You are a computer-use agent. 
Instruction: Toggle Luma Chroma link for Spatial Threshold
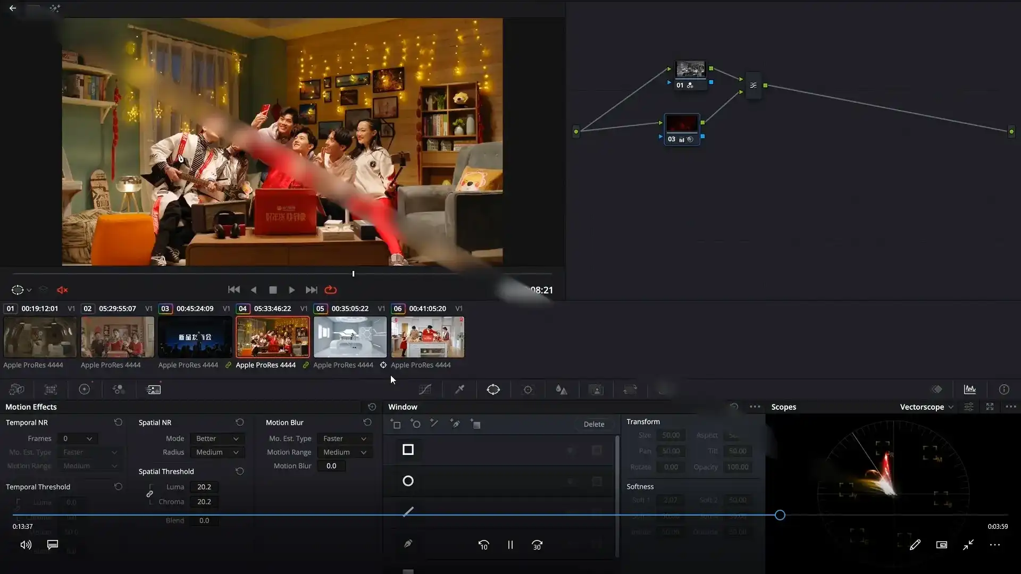tap(150, 494)
